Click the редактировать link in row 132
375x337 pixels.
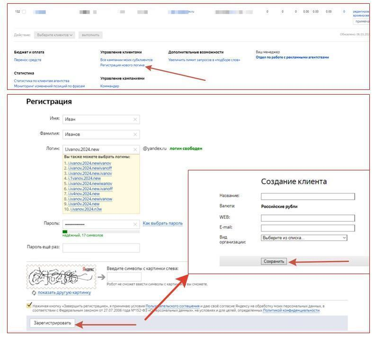[361, 11]
